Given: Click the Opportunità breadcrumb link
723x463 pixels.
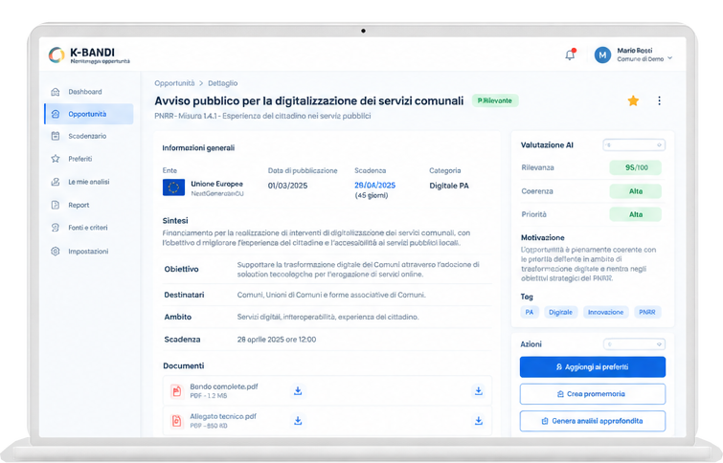Looking at the screenshot, I should 174,83.
